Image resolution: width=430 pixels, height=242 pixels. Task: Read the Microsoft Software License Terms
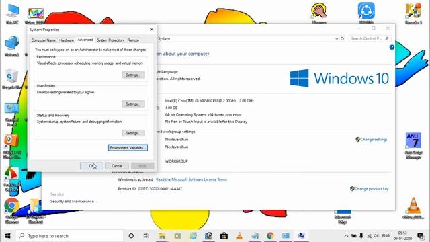pyautogui.click(x=191, y=179)
